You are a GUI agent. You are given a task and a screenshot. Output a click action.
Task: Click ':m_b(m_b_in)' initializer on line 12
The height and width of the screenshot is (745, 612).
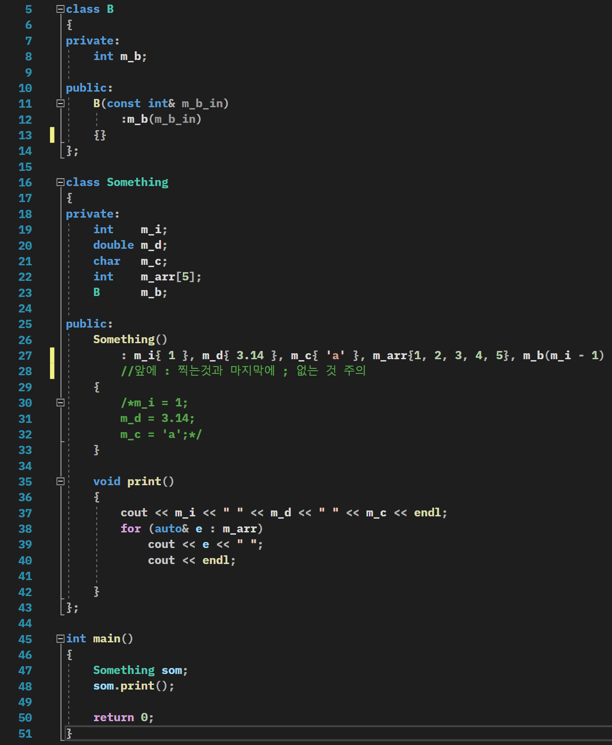click(161, 119)
